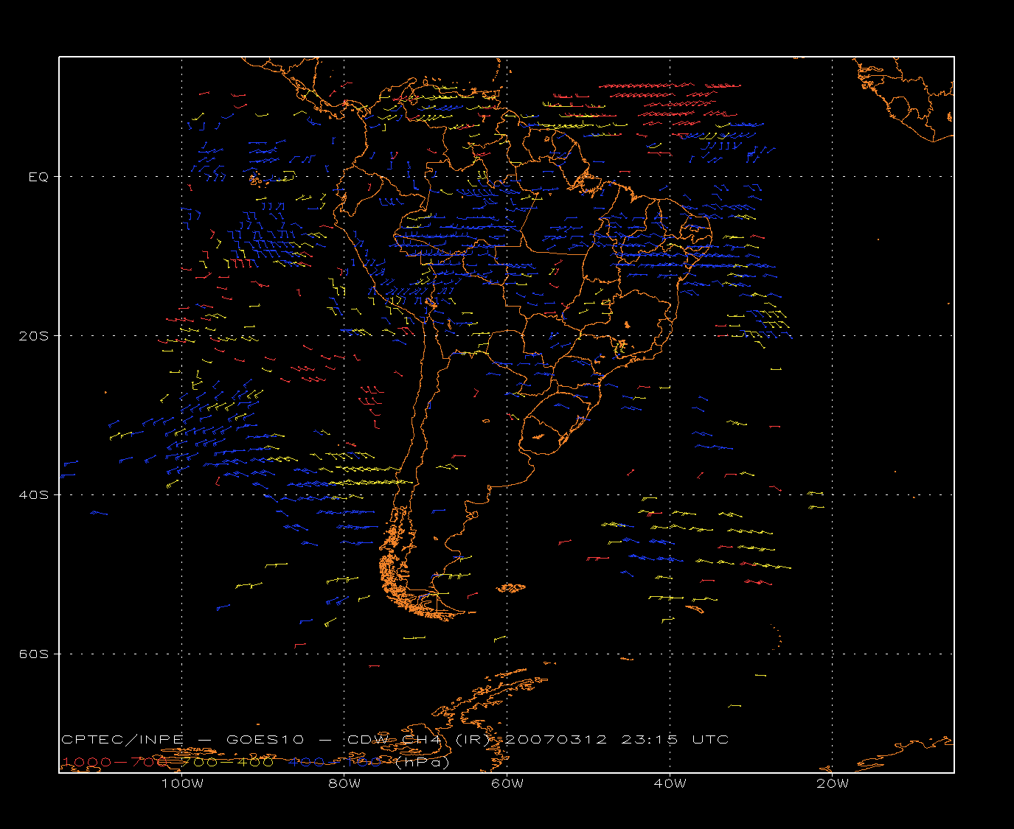Viewport: 1014px width, 829px height.
Task: Click the 20S latitude label
Action: point(33,335)
